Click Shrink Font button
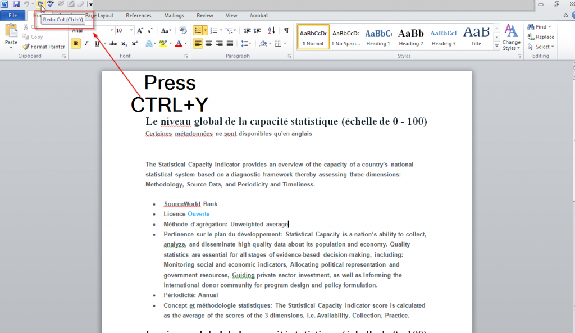The image size is (575, 333). (150, 31)
